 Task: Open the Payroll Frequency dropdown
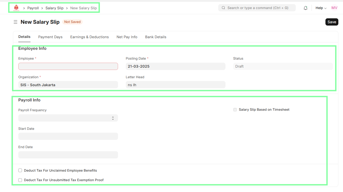pyautogui.click(x=68, y=118)
